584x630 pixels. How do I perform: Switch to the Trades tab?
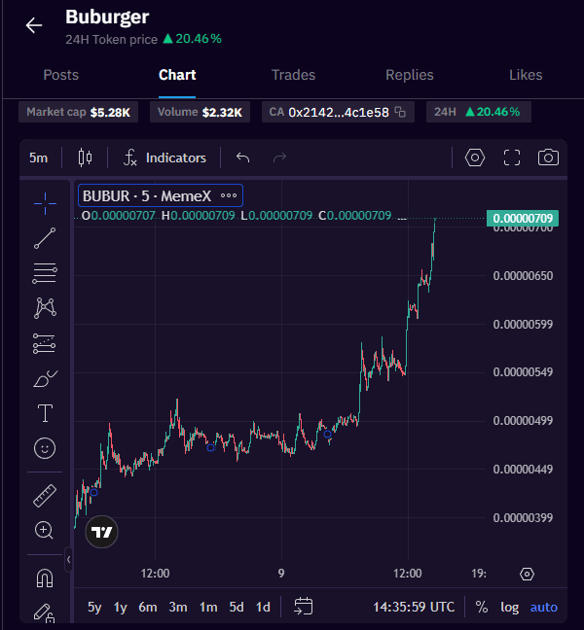[x=293, y=75]
